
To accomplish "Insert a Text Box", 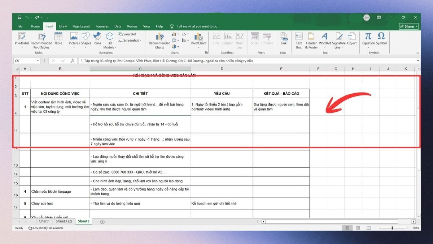I will point(299,40).
